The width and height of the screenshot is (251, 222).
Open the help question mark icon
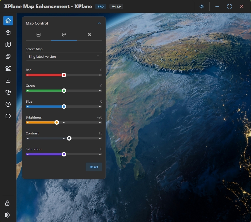pos(8,104)
